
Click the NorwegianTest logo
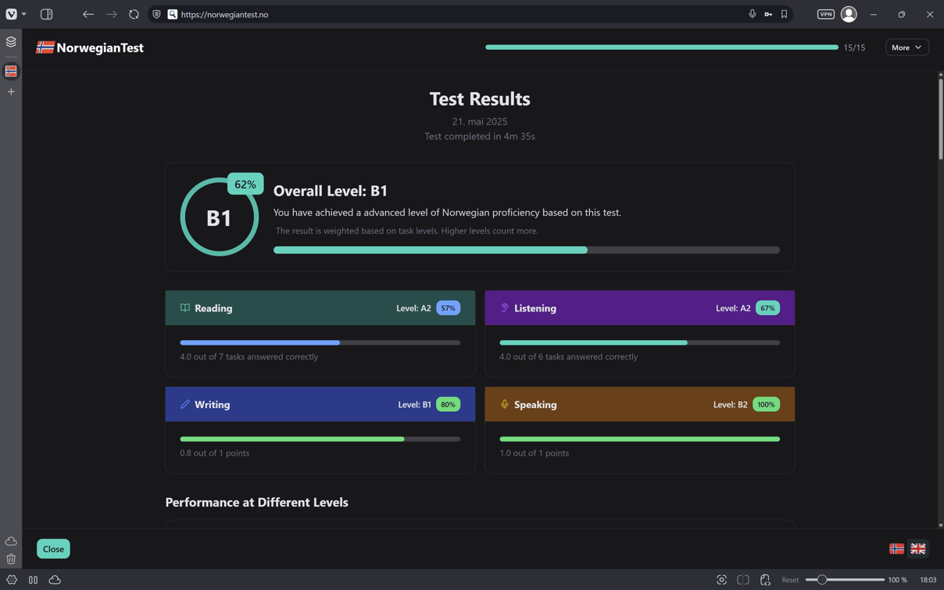pos(90,48)
